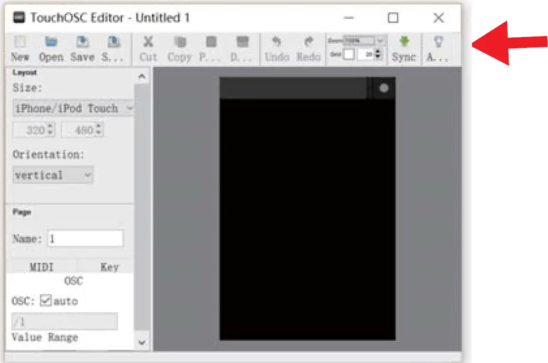Undo the last action
The width and height of the screenshot is (548, 363).
(x=277, y=49)
